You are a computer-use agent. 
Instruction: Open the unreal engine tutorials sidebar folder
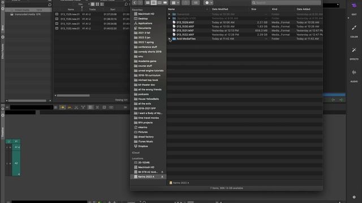[150, 70]
